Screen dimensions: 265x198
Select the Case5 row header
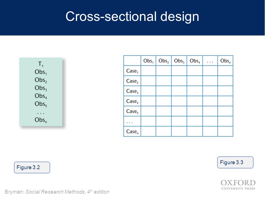pyautogui.click(x=132, y=111)
